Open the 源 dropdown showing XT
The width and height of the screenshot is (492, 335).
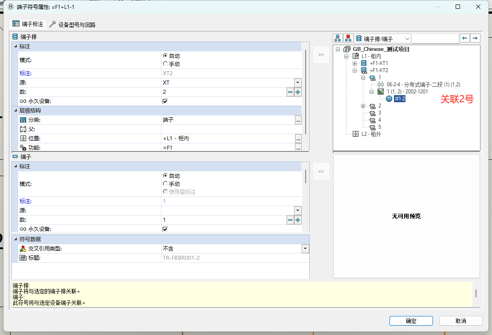[x=297, y=82]
